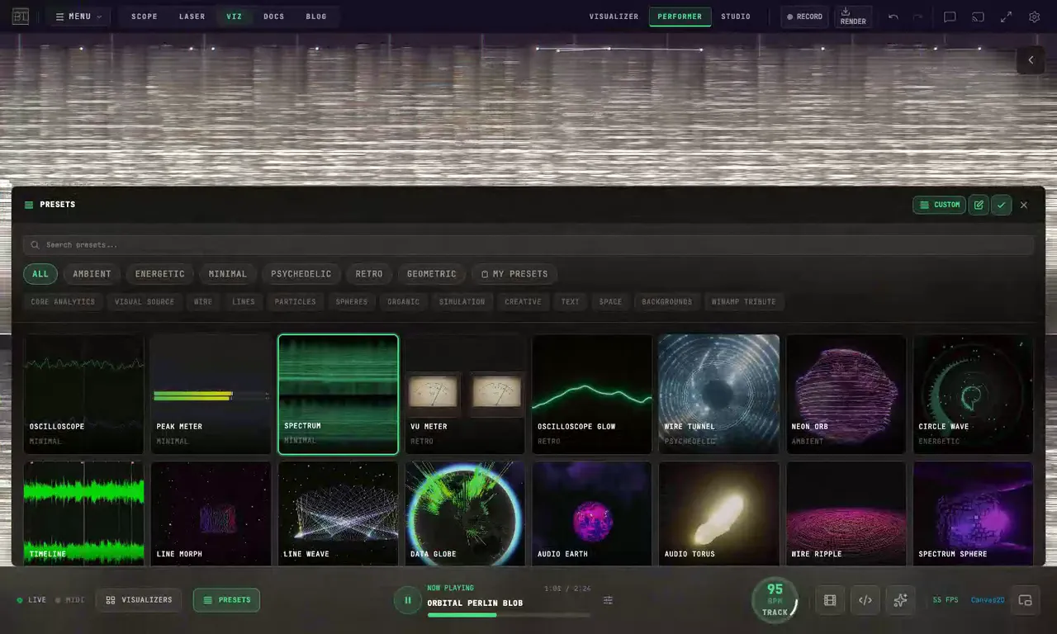
Task: Select the Winamp Tribute tag
Action: pos(744,302)
